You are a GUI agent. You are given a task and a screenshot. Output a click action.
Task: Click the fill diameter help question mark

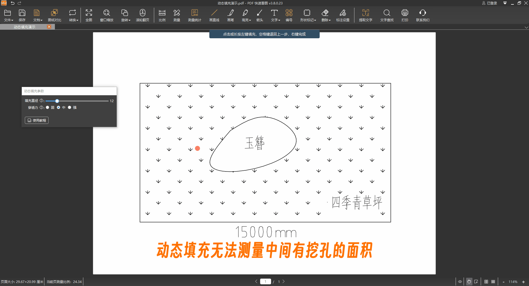(x=41, y=101)
